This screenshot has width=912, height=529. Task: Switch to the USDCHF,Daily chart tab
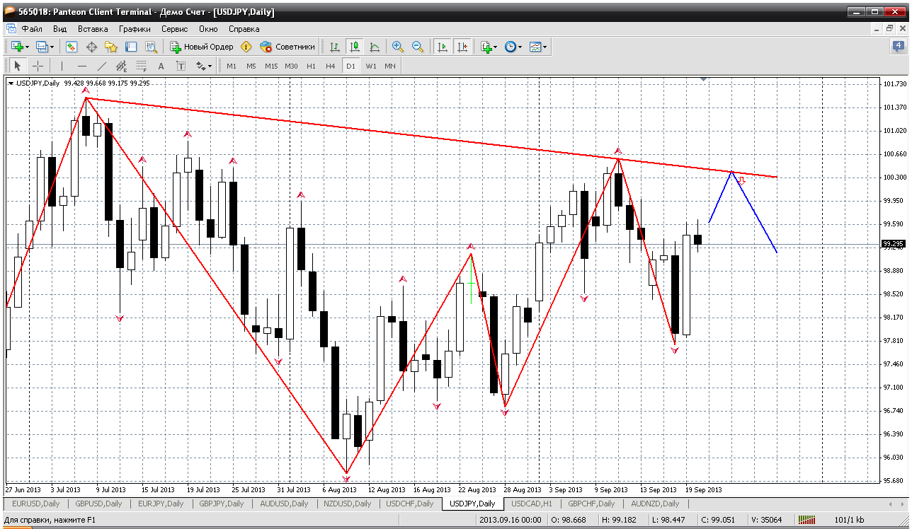411,504
